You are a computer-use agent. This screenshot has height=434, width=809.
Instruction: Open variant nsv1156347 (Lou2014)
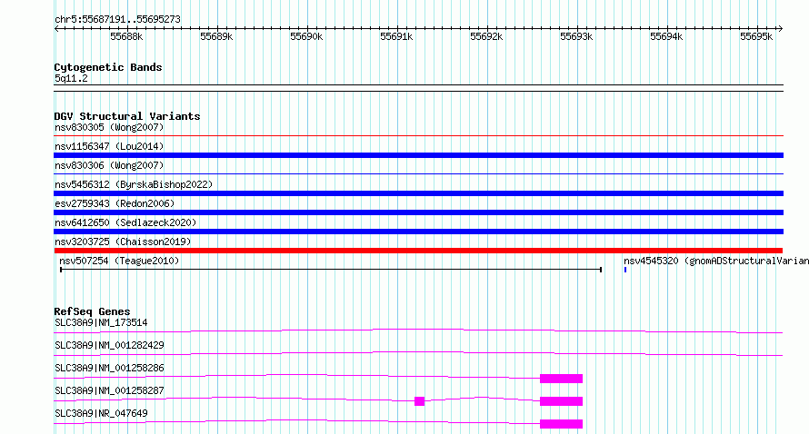pyautogui.click(x=109, y=146)
